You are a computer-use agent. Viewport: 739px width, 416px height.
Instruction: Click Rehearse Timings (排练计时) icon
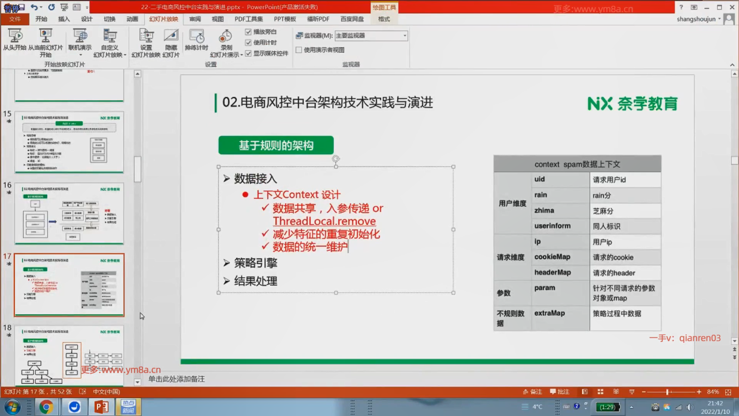coord(196,37)
